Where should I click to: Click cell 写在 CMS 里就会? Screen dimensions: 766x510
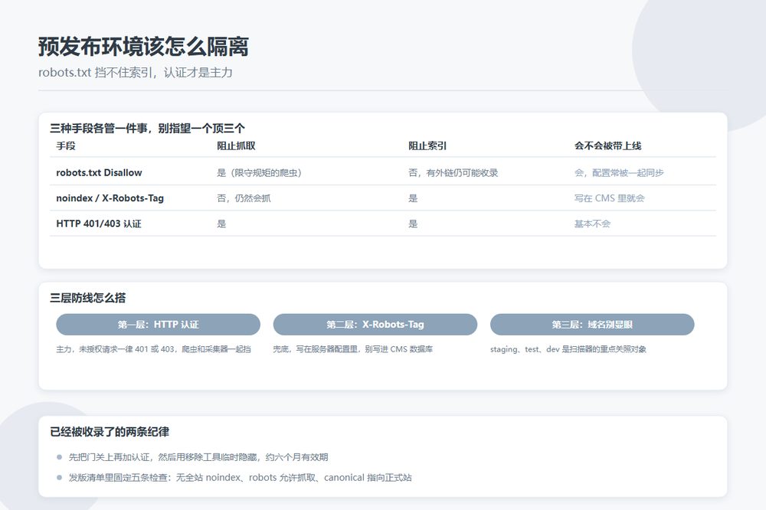[610, 198]
